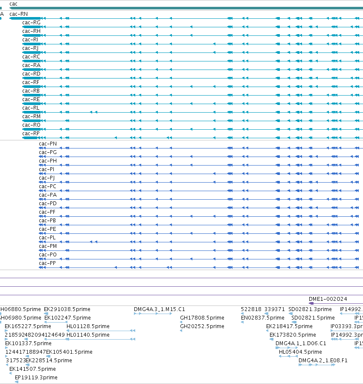Screen dimensions: 363x384
Task: Click the DMG4A.3_1.M15.C1 alignment label
Action: click(x=160, y=309)
